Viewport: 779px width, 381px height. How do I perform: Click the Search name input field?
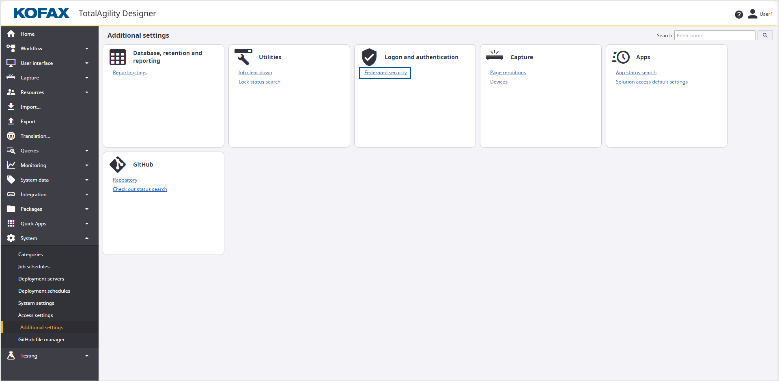714,36
